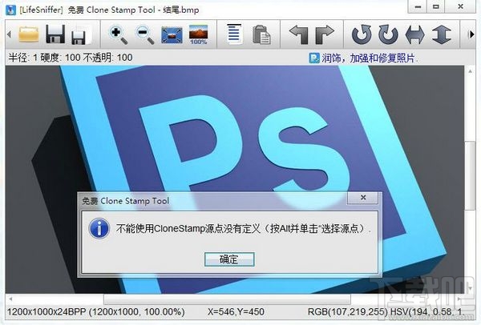Click the blue information icon in the dialog

click(x=99, y=228)
